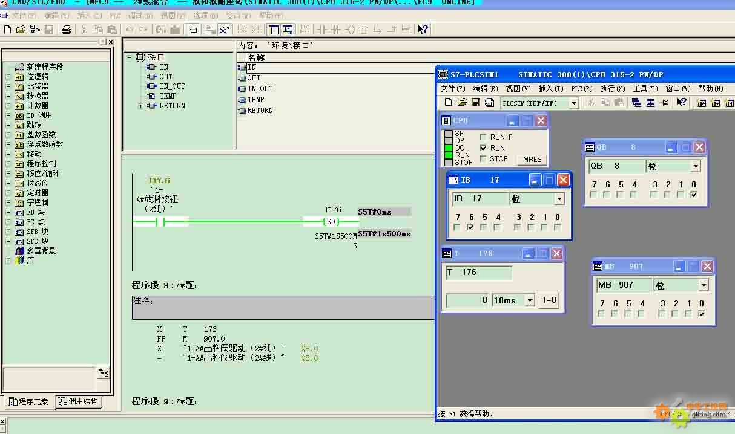This screenshot has width=735, height=434.
Task: Toggle the monitor glasses icon in LAD toolbar
Action: point(224,29)
